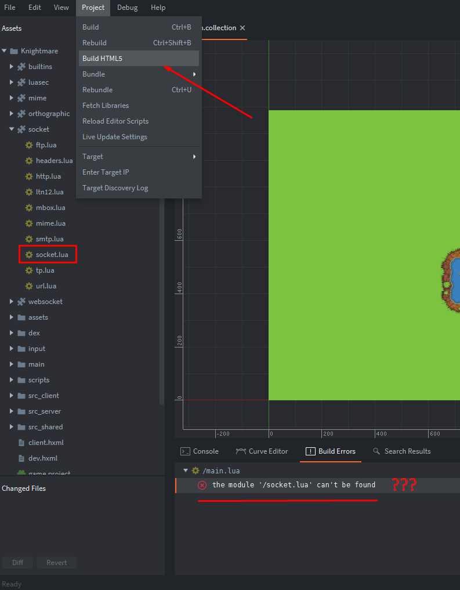Click the red error icon in Build Errors
The image size is (460, 590).
[202, 485]
